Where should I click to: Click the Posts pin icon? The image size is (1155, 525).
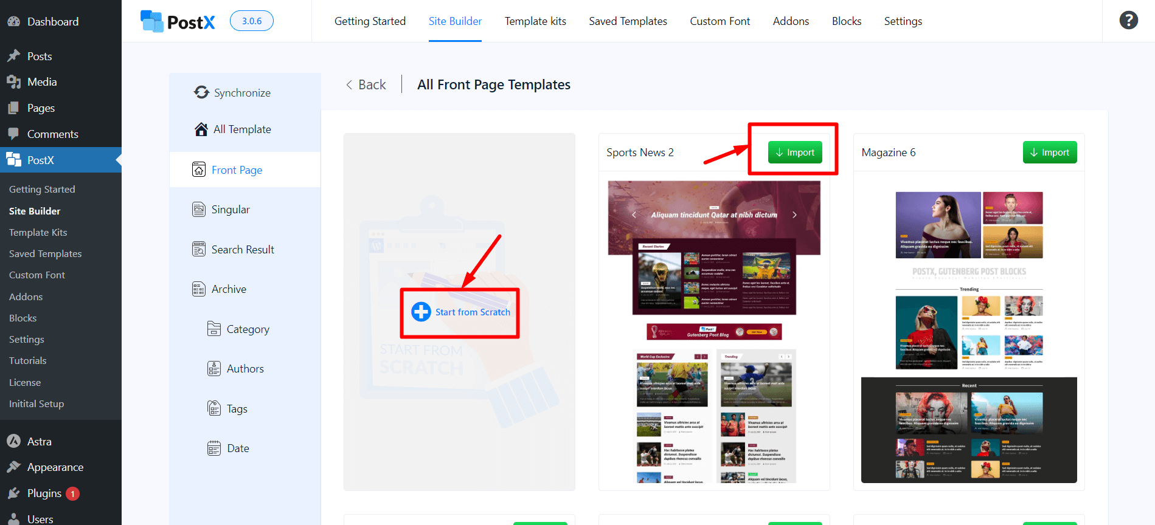click(14, 56)
